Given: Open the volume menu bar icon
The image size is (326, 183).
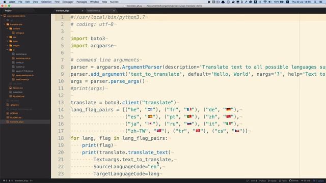Looking at the screenshot, I should (x=270, y=2).
